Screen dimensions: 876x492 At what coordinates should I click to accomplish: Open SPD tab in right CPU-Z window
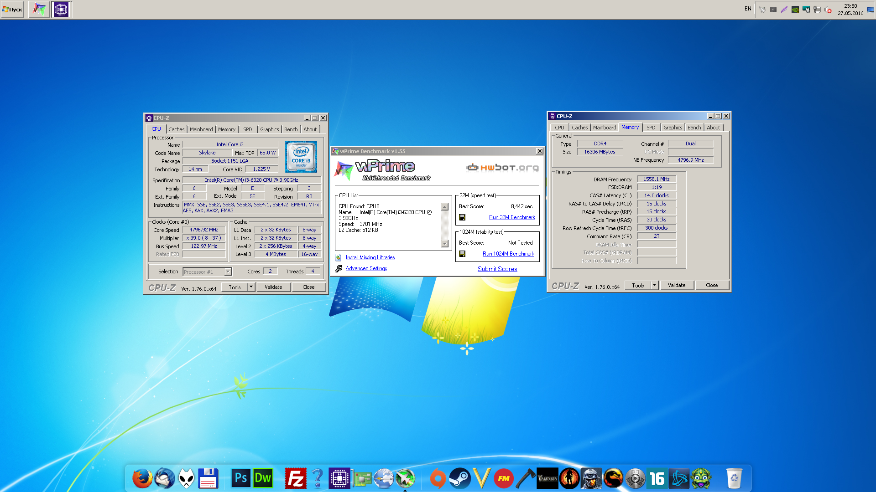[x=651, y=128]
